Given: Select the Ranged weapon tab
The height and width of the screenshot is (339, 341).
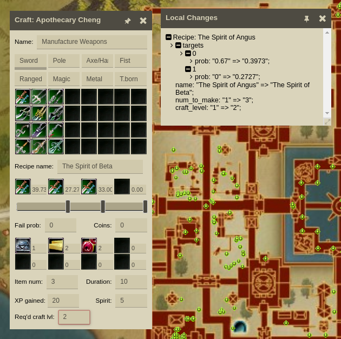Looking at the screenshot, I should click(x=30, y=79).
